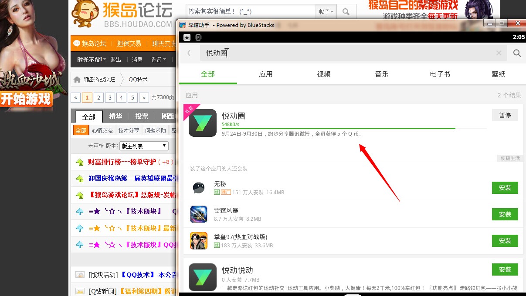Open the 版主列表 dropdown
Screen dimensions: 526x296
coord(144,146)
